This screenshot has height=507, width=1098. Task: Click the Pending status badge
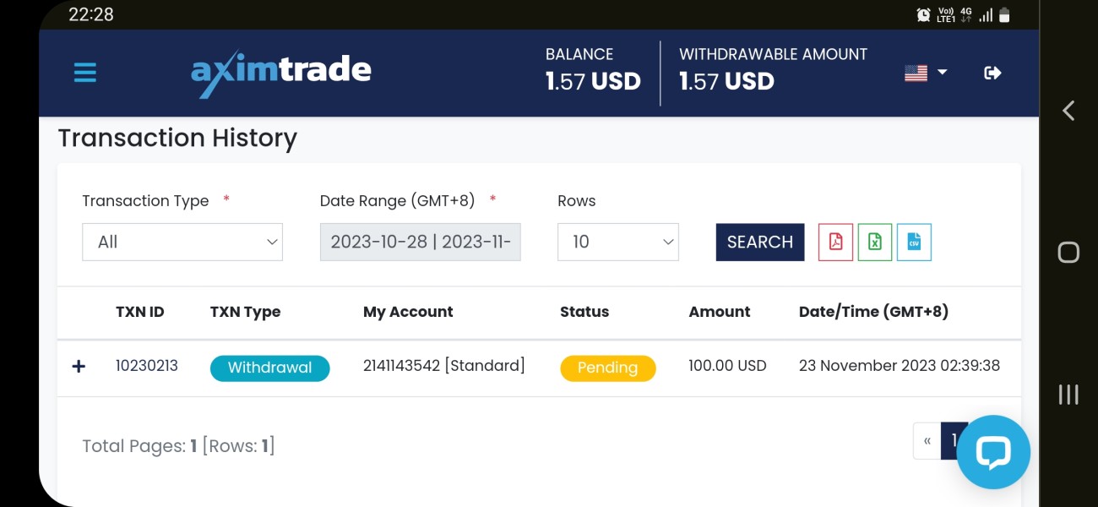tap(607, 368)
